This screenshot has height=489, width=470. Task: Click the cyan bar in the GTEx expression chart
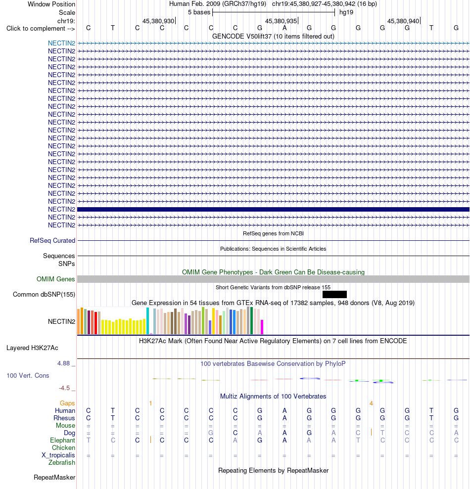pyautogui.click(x=147, y=321)
